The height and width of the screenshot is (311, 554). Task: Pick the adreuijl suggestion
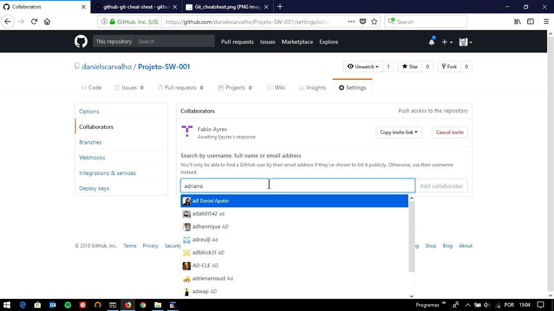click(294, 240)
